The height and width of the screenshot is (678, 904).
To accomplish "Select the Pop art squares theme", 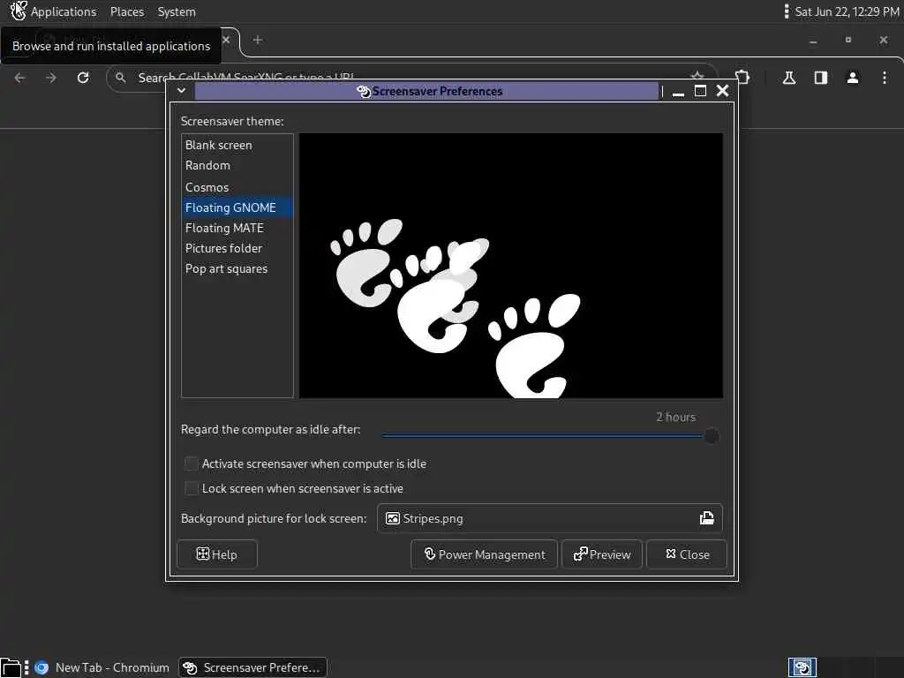I will (x=237, y=268).
